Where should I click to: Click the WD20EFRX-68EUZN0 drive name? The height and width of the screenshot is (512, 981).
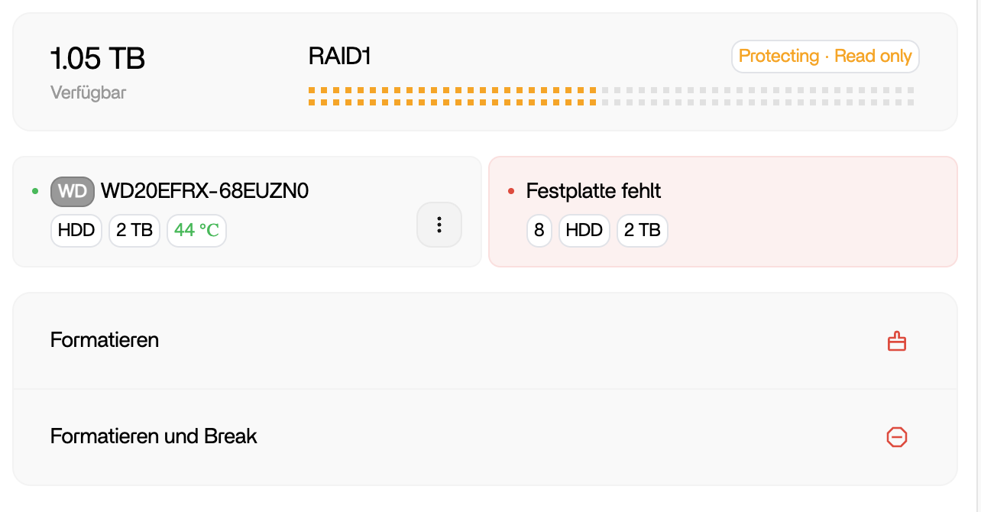coord(205,191)
